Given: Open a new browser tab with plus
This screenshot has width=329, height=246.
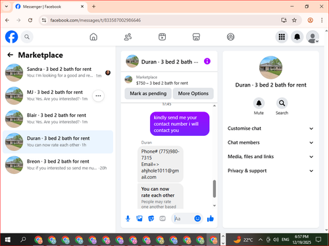Looking at the screenshot, I should click(94, 7).
